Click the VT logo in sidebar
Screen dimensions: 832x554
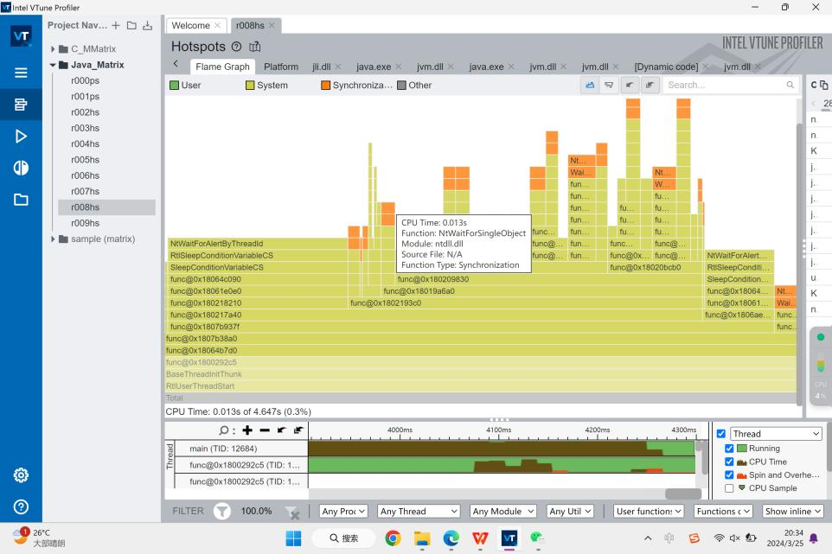point(21,36)
